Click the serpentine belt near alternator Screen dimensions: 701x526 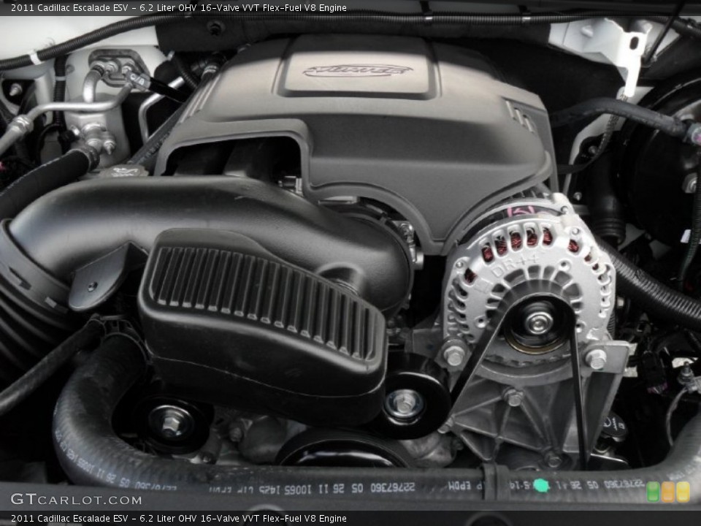(x=578, y=394)
